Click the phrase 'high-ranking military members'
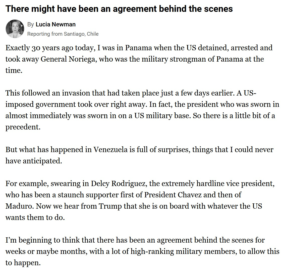Image resolution: width=281 pixels, height=268 pixels. (x=191, y=251)
